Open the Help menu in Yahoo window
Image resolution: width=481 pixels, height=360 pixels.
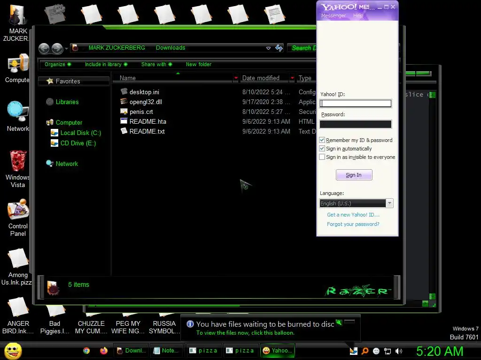(358, 15)
